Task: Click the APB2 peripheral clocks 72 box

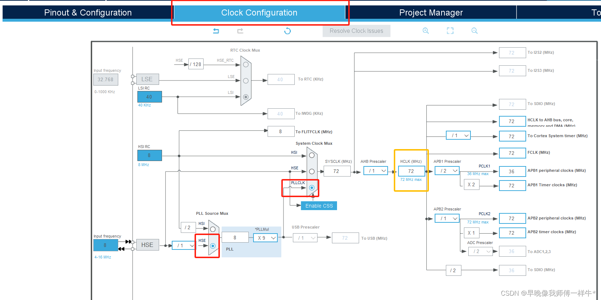Action: point(512,218)
